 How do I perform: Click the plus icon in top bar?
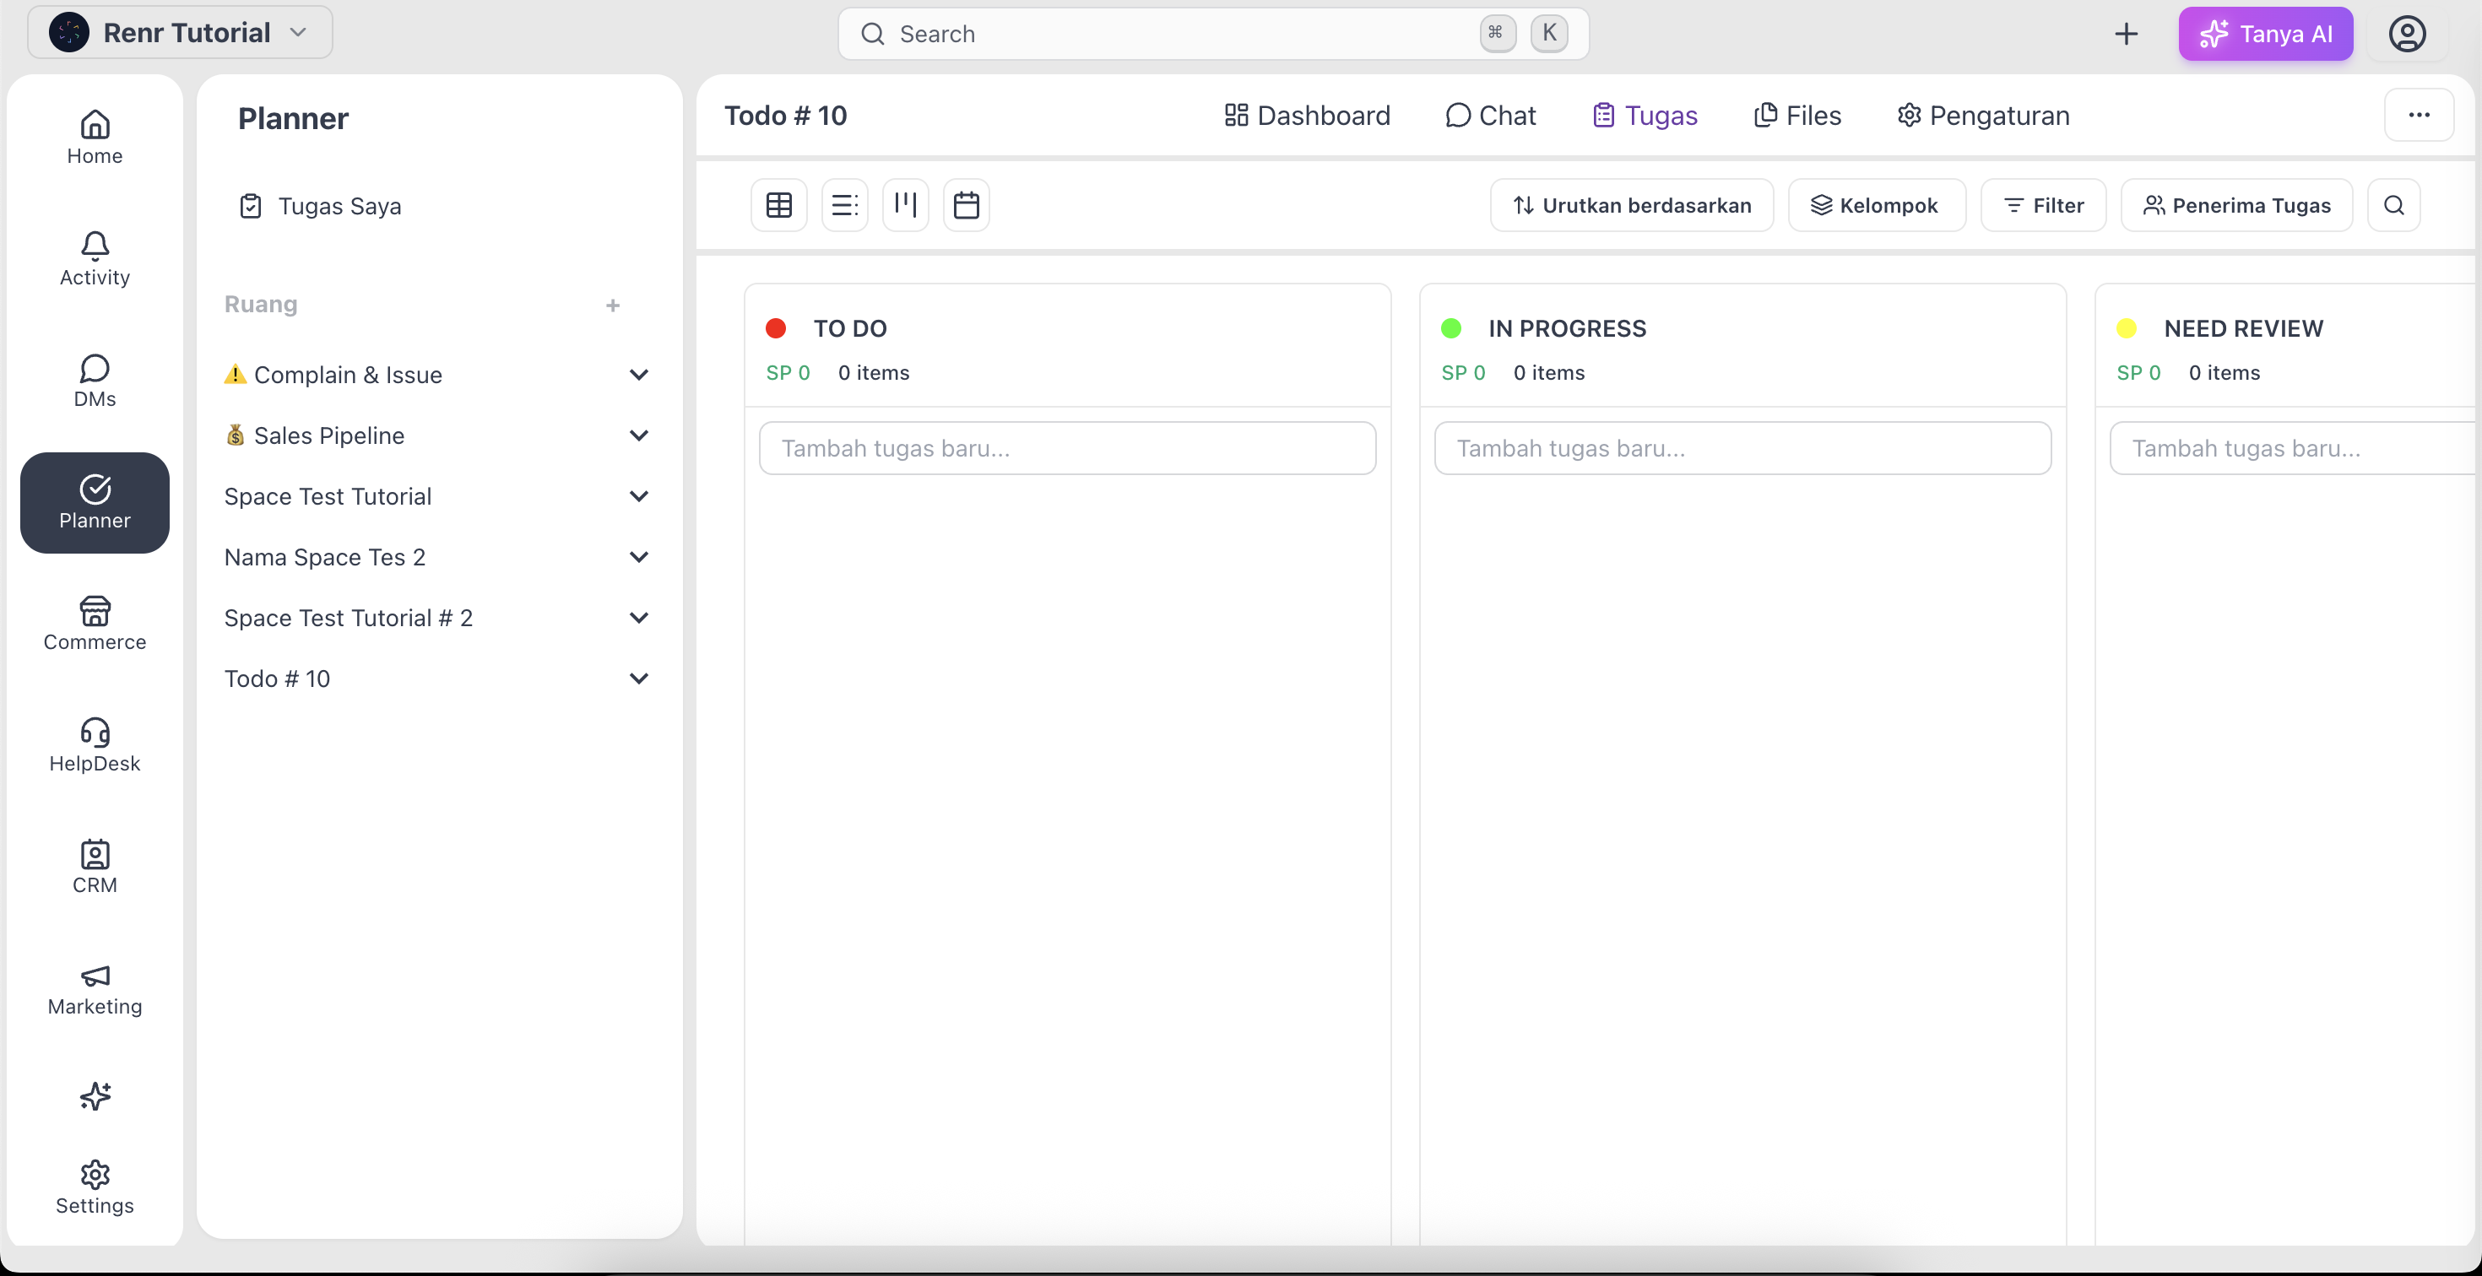2126,35
